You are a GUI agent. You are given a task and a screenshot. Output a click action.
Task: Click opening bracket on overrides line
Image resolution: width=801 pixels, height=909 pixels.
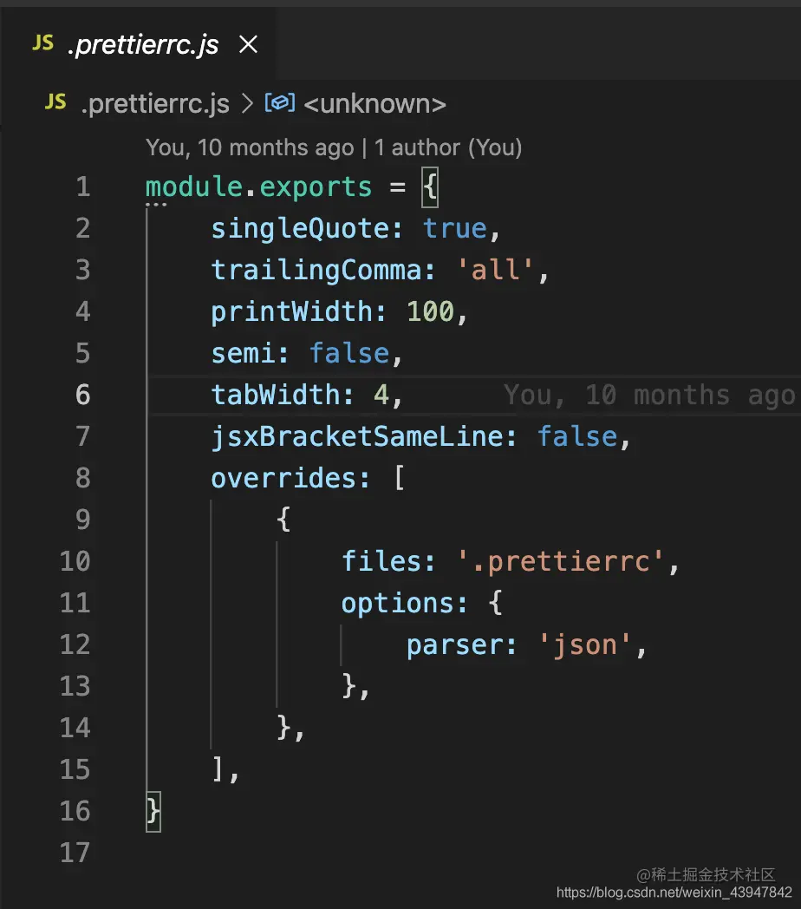coord(399,479)
